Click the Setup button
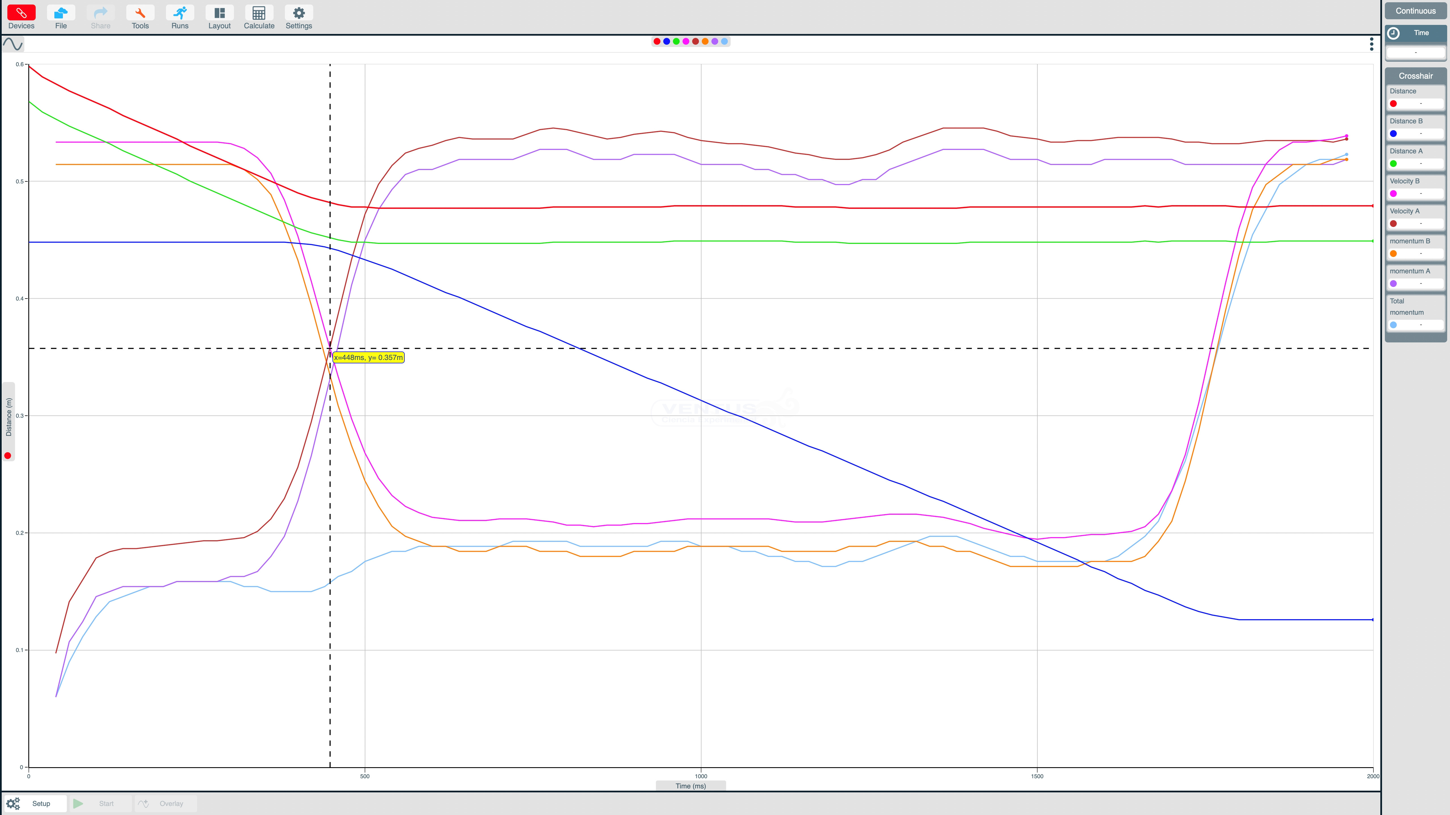 coord(35,803)
